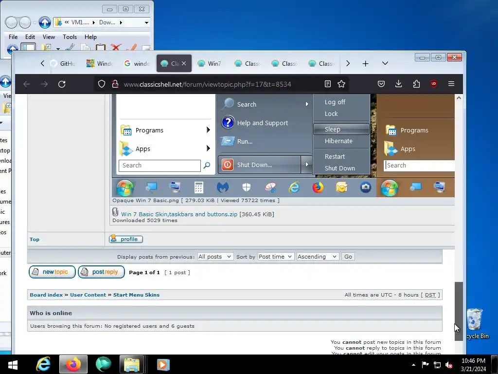
Task: Go to the Board index link
Action: (46, 295)
